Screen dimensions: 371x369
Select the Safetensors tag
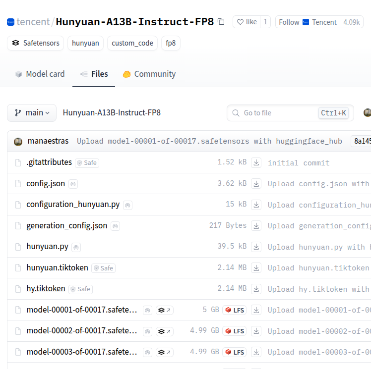[36, 43]
